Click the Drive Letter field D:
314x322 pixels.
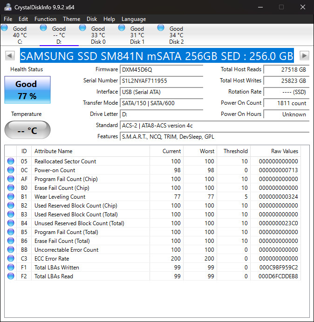point(161,114)
